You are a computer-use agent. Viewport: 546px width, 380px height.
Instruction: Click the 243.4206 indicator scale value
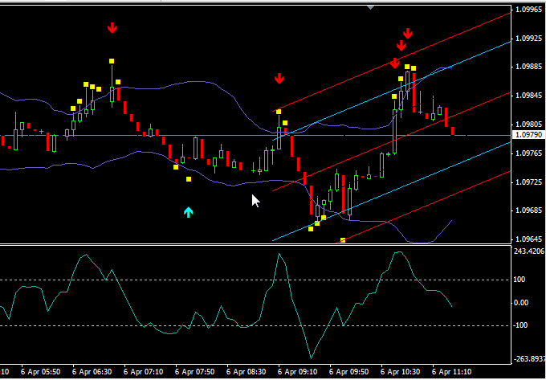pyautogui.click(x=530, y=251)
